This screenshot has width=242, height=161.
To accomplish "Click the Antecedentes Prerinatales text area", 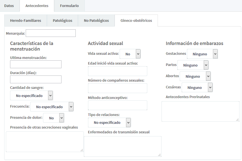I will [x=200, y=111].
